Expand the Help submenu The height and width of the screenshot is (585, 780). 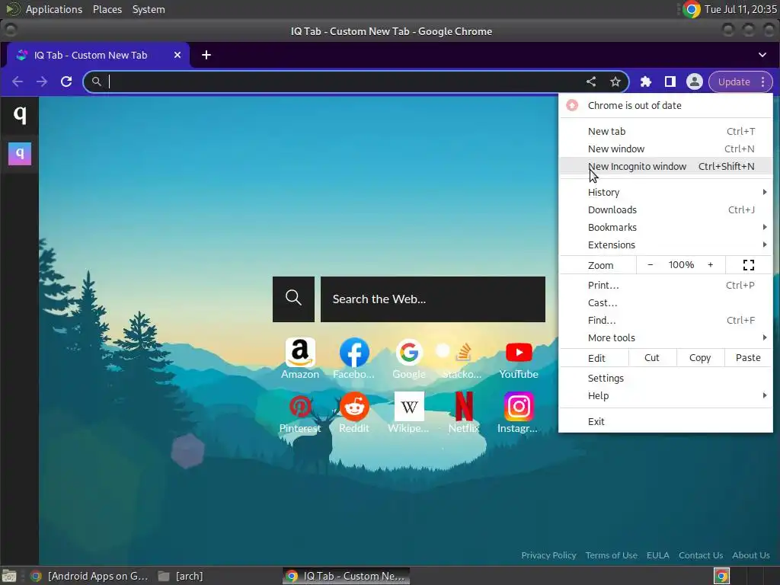point(666,395)
